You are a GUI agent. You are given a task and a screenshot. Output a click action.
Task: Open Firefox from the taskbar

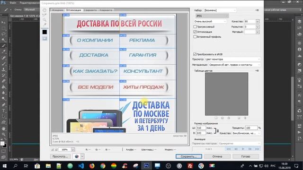coord(92,166)
